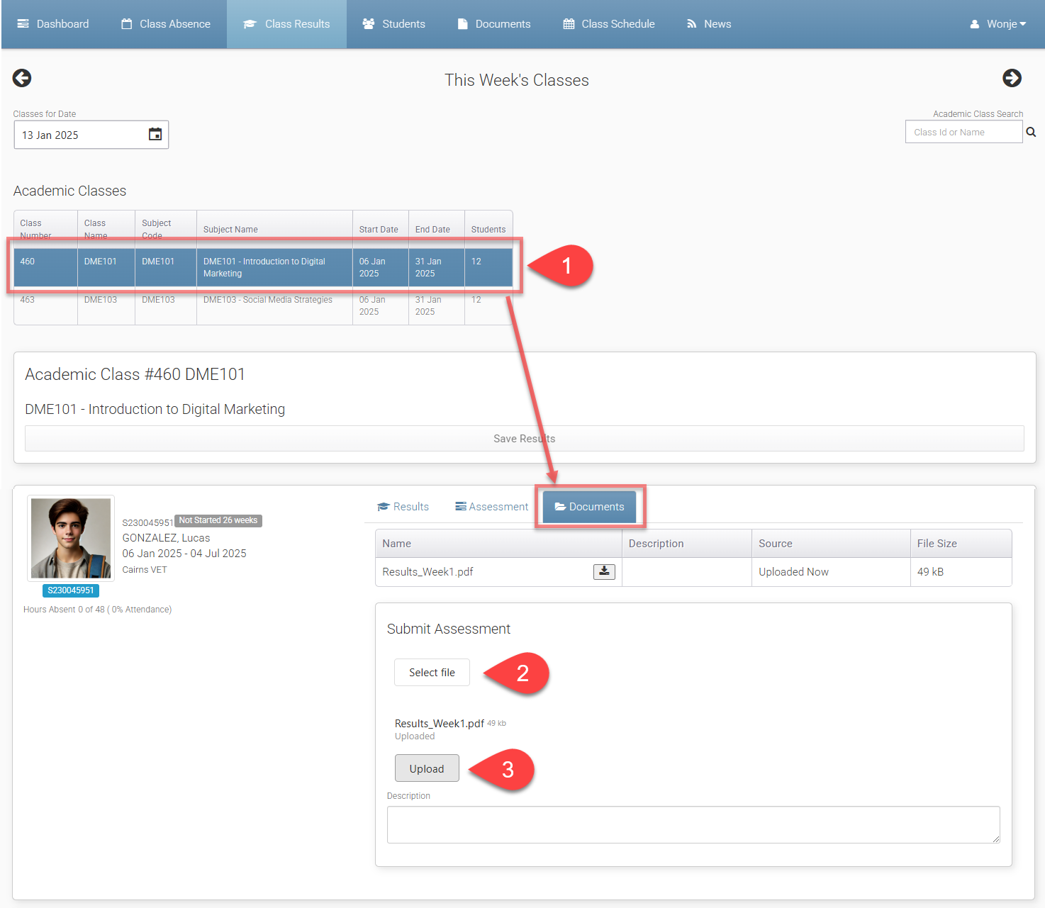Click the Upload button
The image size is (1045, 908).
click(x=427, y=769)
